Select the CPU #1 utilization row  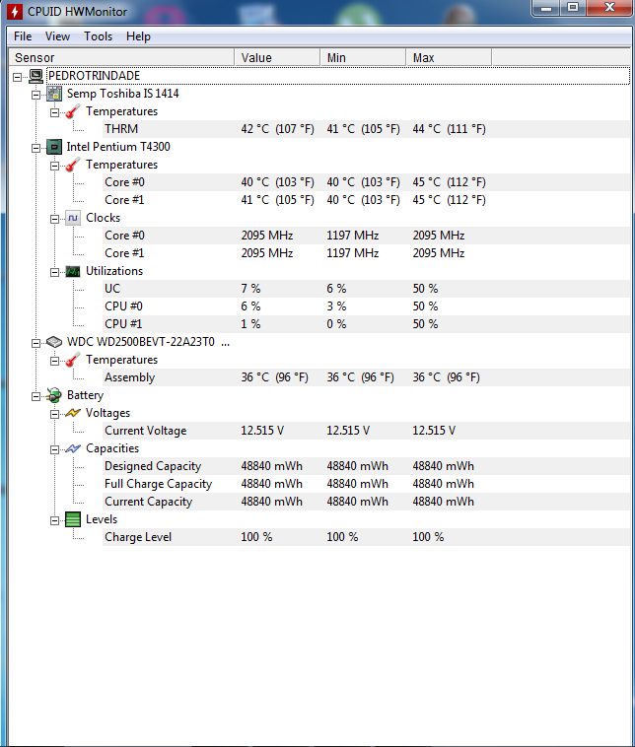(366, 324)
